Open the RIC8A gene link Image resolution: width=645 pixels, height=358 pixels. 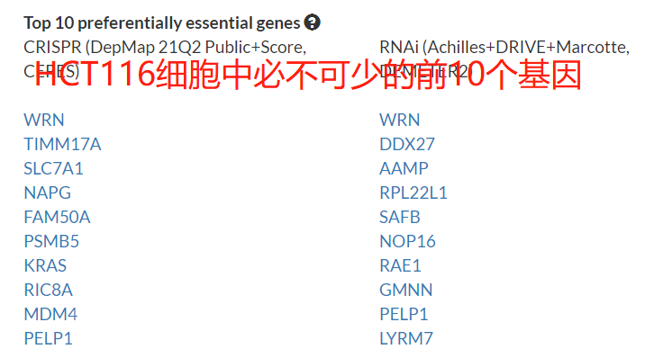pos(49,290)
